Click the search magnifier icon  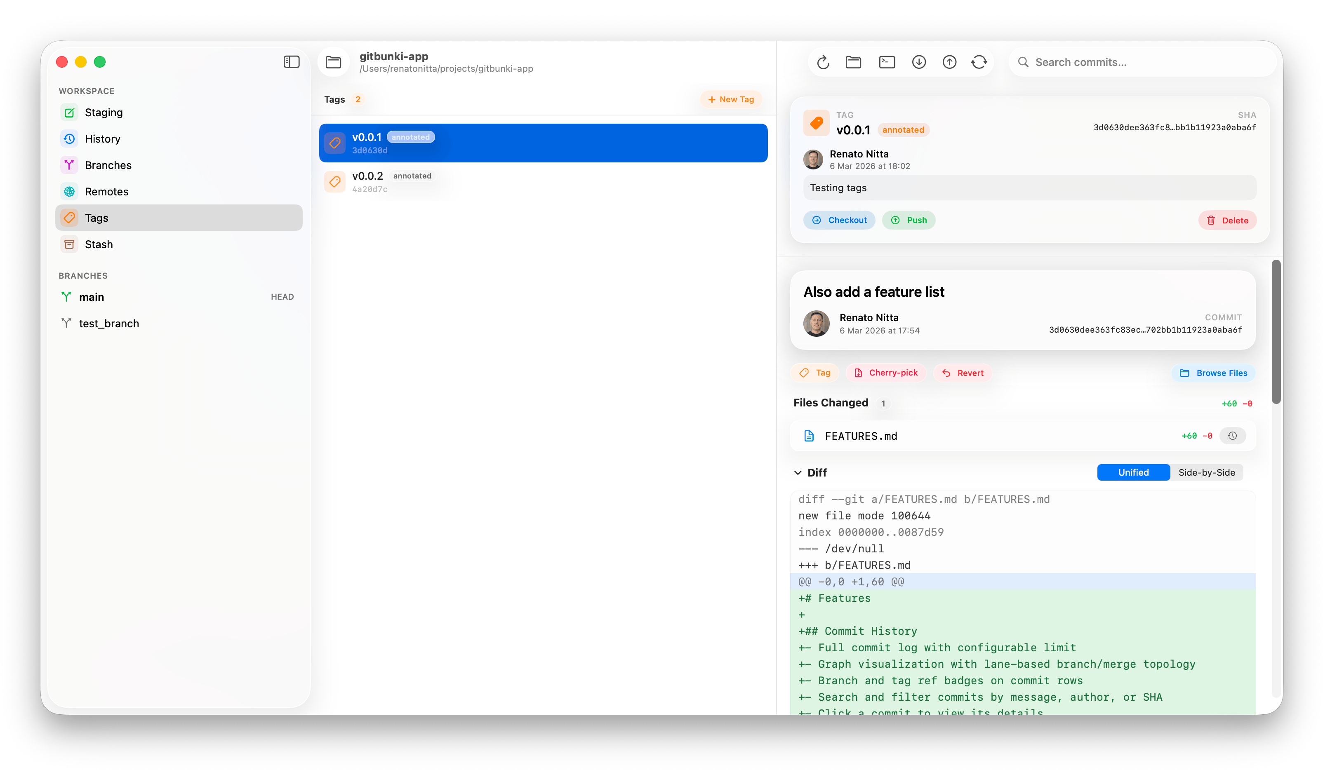coord(1023,62)
